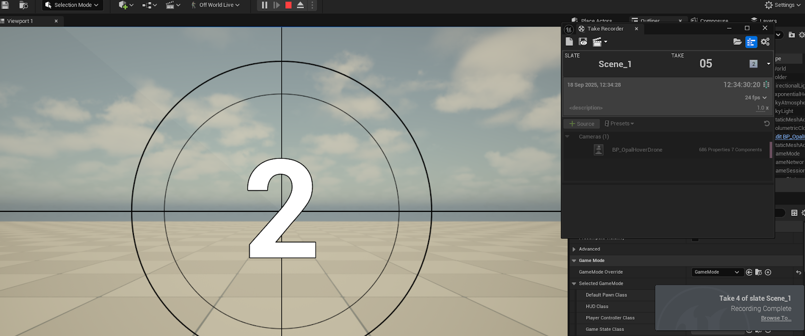
Task: Reset GameMode Override to its default value
Action: 798,272
